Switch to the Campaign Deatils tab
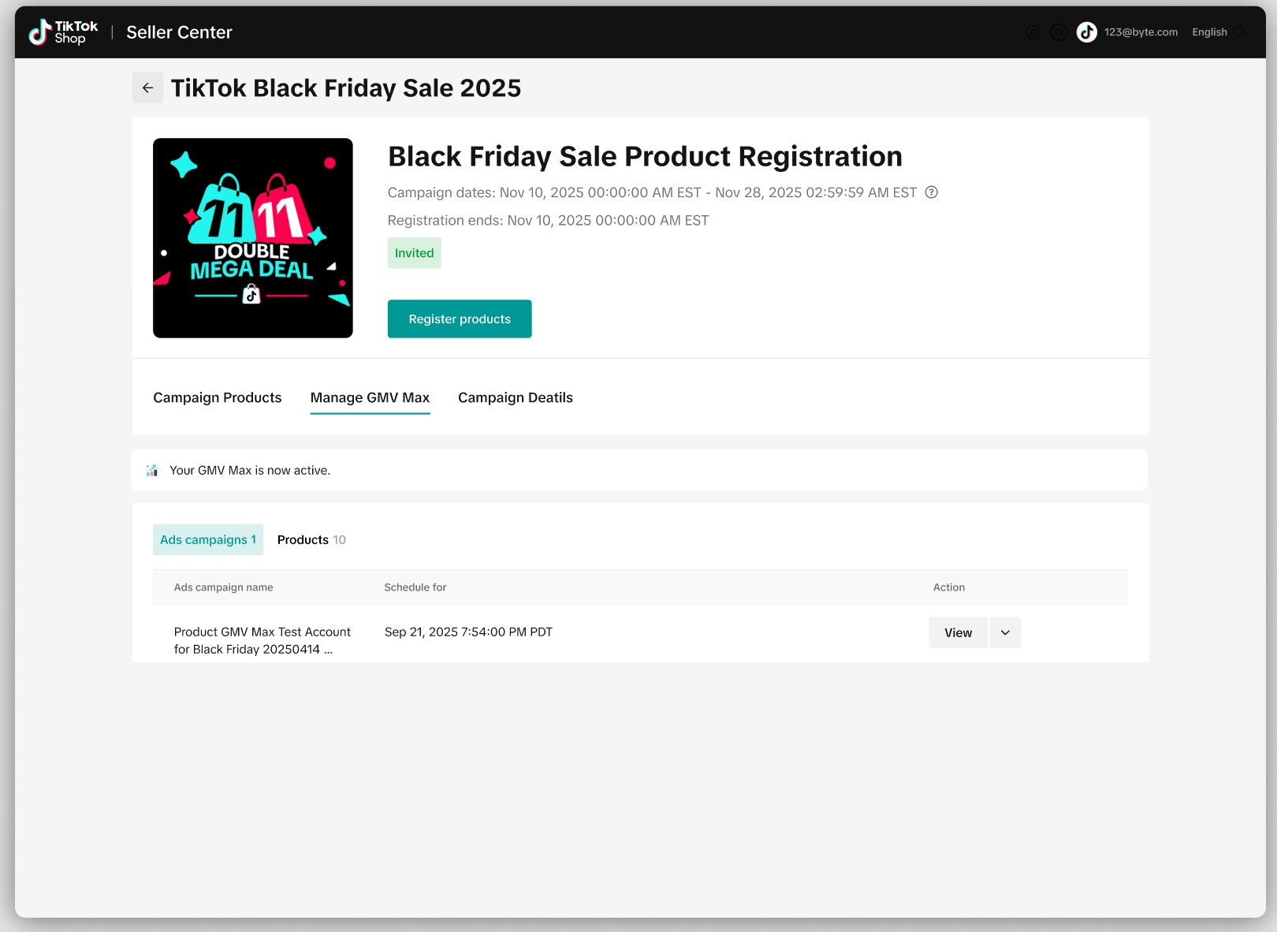1277x932 pixels. [x=516, y=398]
